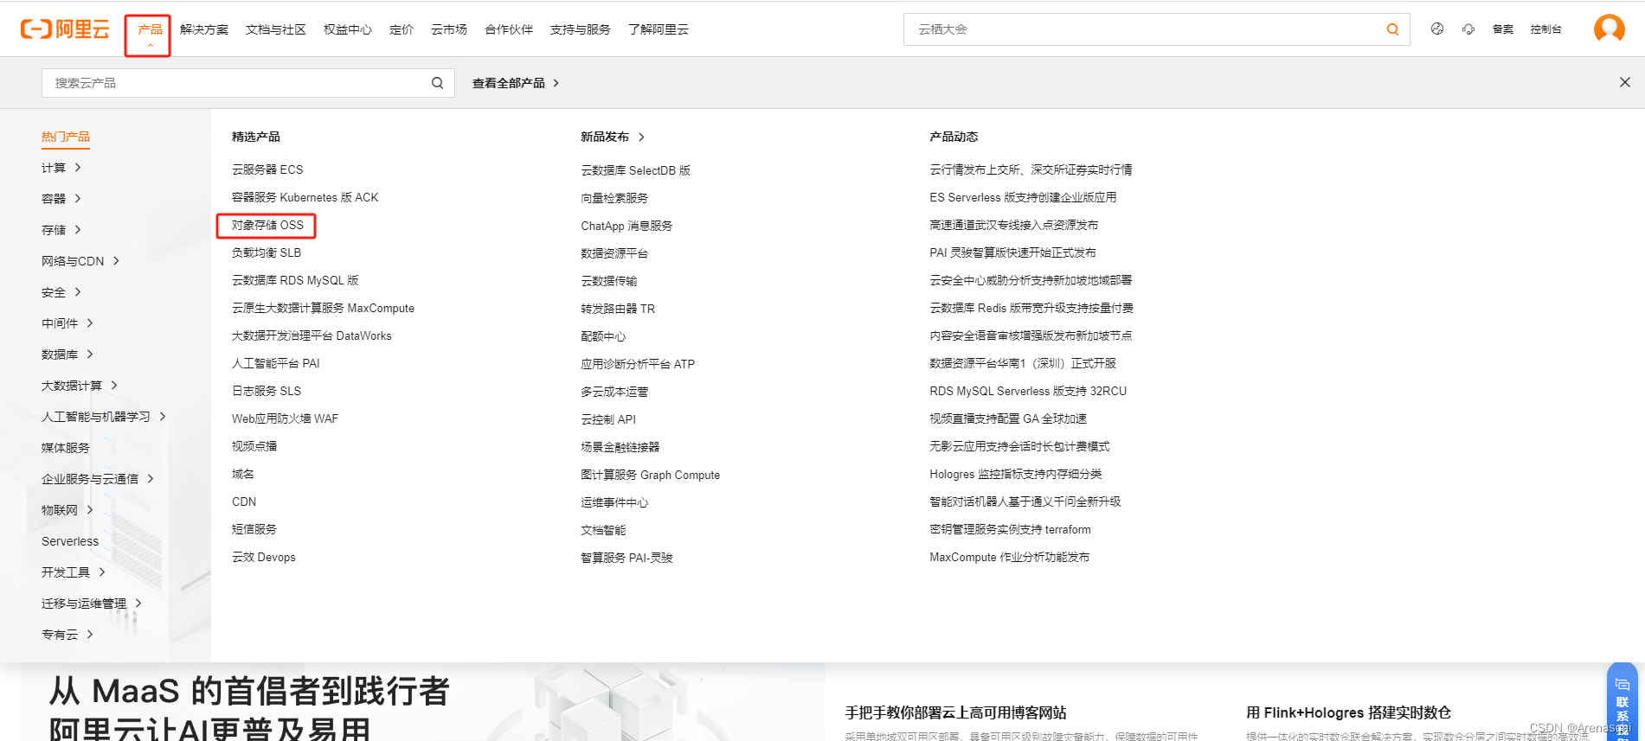The width and height of the screenshot is (1645, 741).
Task: Click the Alibaba Cloud logo
Action: click(65, 29)
